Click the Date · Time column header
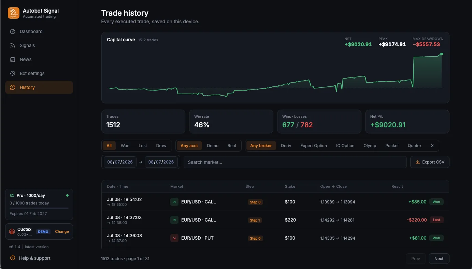 click(x=117, y=186)
